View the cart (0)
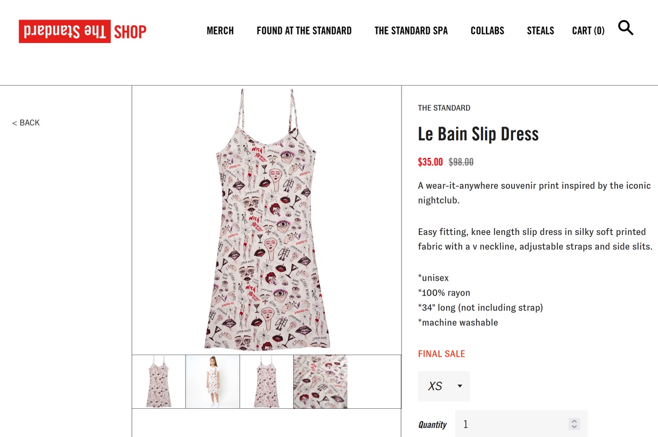This screenshot has width=658, height=437. point(588,31)
